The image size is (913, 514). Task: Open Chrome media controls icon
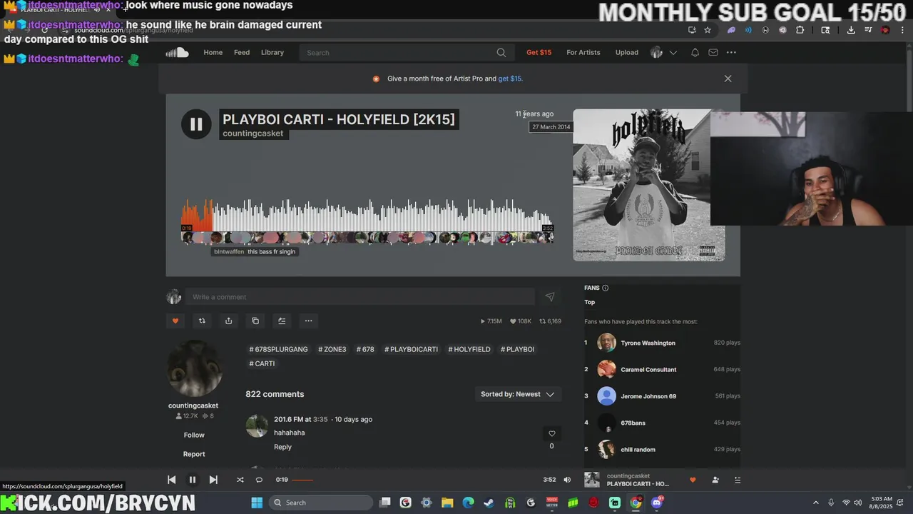(x=868, y=30)
